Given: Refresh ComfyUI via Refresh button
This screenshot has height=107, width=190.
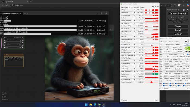Looking at the screenshot, I should coord(178,34).
